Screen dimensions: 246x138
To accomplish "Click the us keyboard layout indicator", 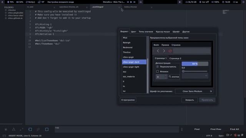I will click(x=236, y=2).
